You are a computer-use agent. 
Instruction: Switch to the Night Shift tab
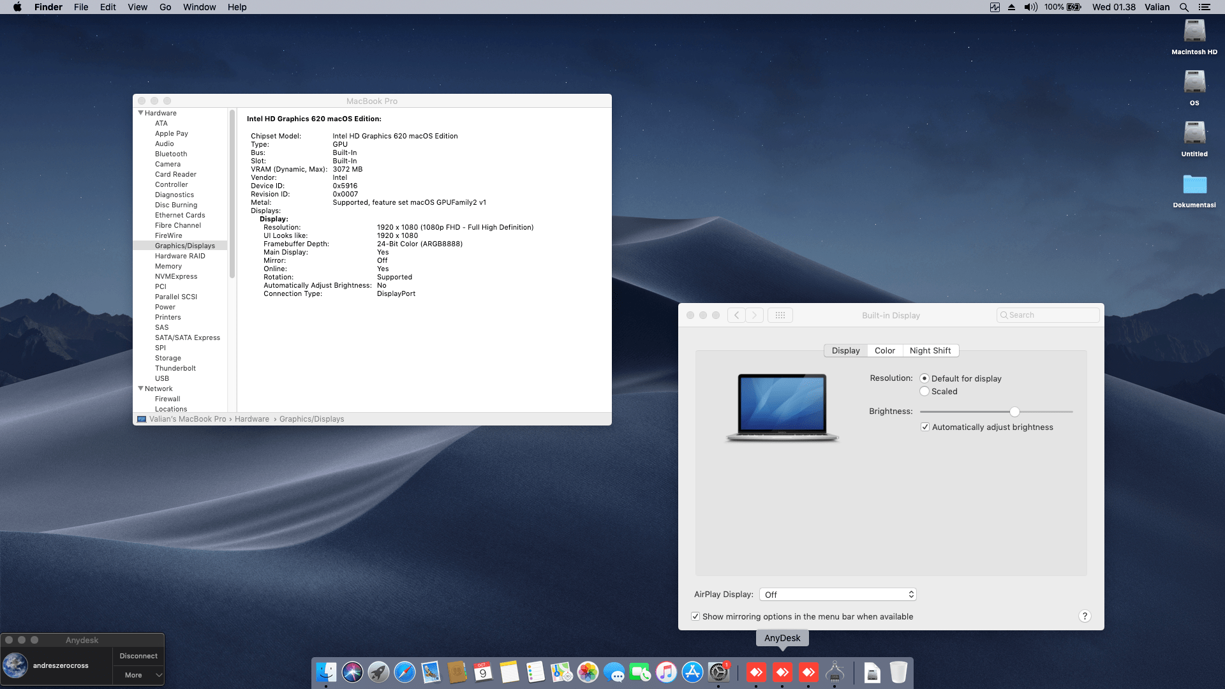[x=930, y=350]
